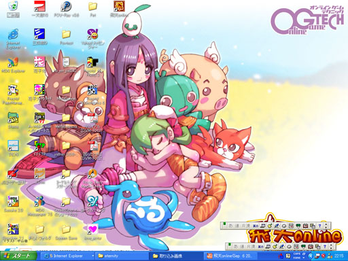Screen dimensions: 348x261
Task: Launch the MSN Messenger 7.5 shortcut
Action: (39, 206)
